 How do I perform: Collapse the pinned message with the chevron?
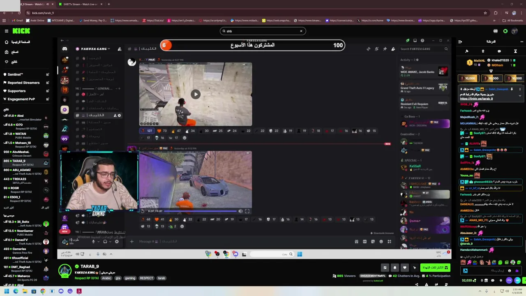(520, 96)
